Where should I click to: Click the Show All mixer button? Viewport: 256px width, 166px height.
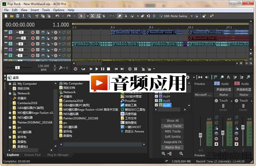point(173,121)
